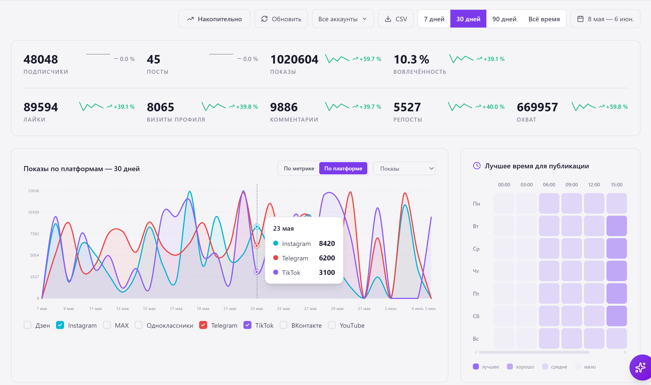This screenshot has height=385, width=651.
Task: Uncheck the TikTok platform checkbox
Action: click(247, 325)
